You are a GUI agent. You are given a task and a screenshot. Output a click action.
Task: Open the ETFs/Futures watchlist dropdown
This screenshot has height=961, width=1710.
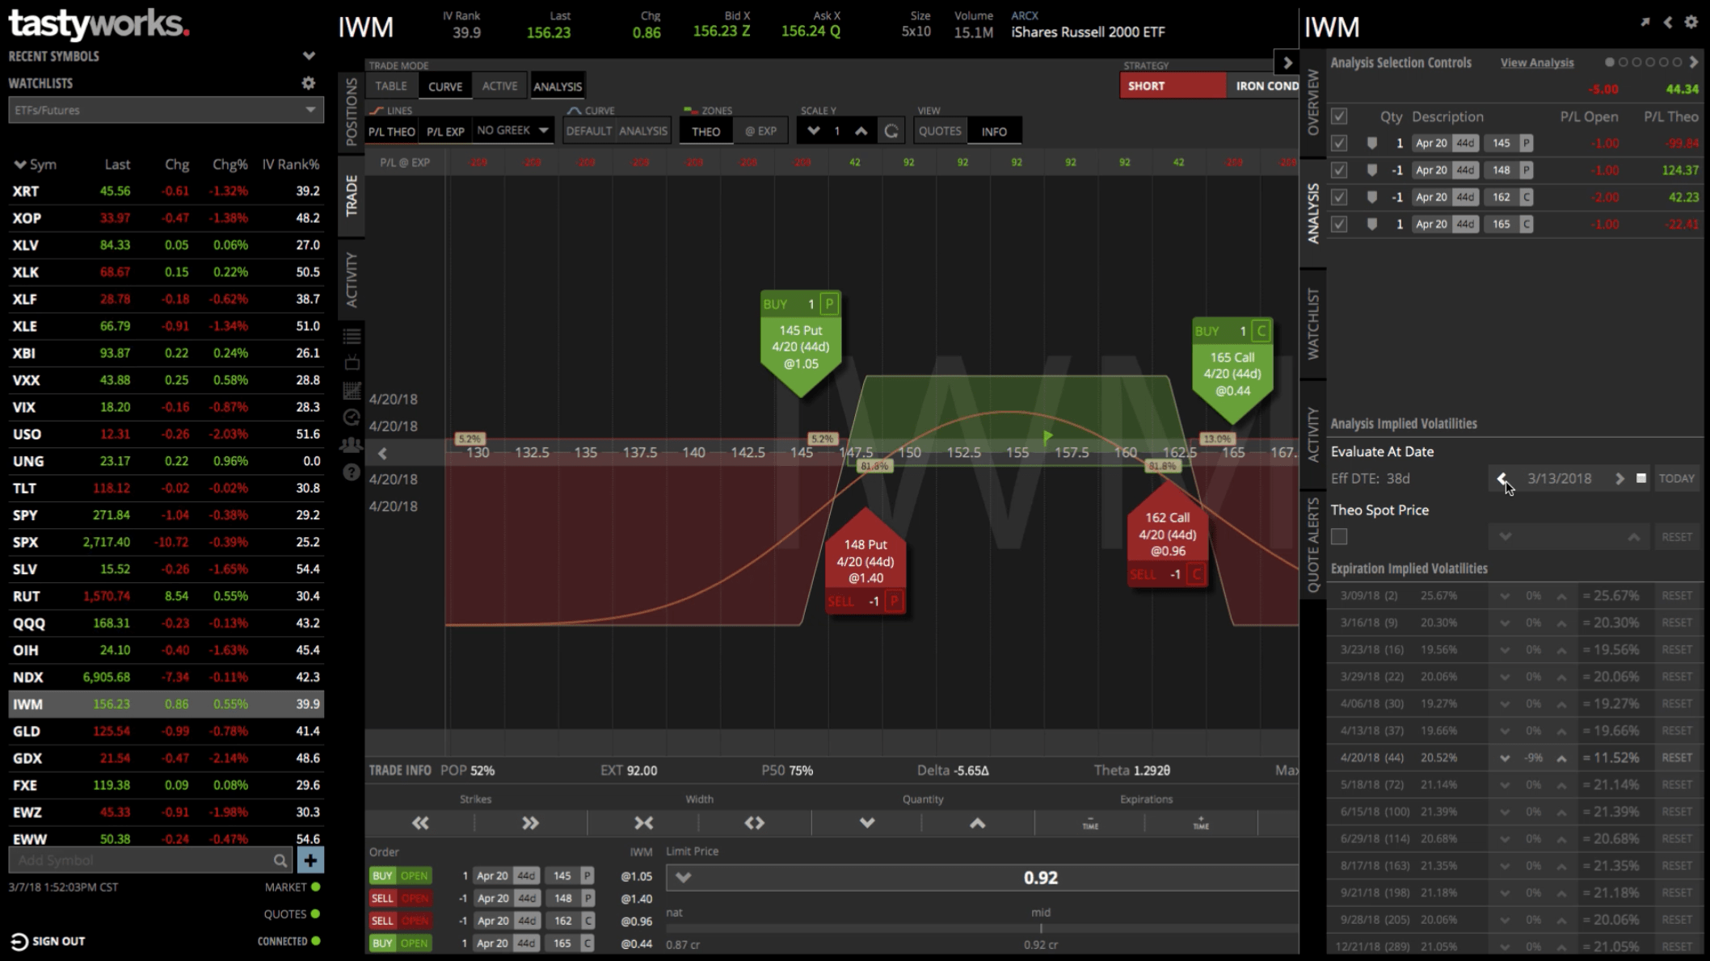pyautogui.click(x=166, y=110)
